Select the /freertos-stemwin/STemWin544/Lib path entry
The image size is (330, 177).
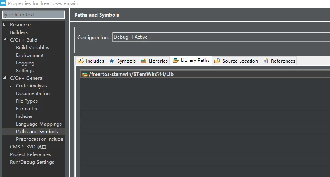(x=205, y=74)
